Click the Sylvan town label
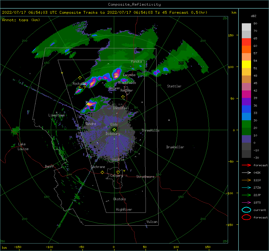 pyautogui.click(x=114, y=88)
